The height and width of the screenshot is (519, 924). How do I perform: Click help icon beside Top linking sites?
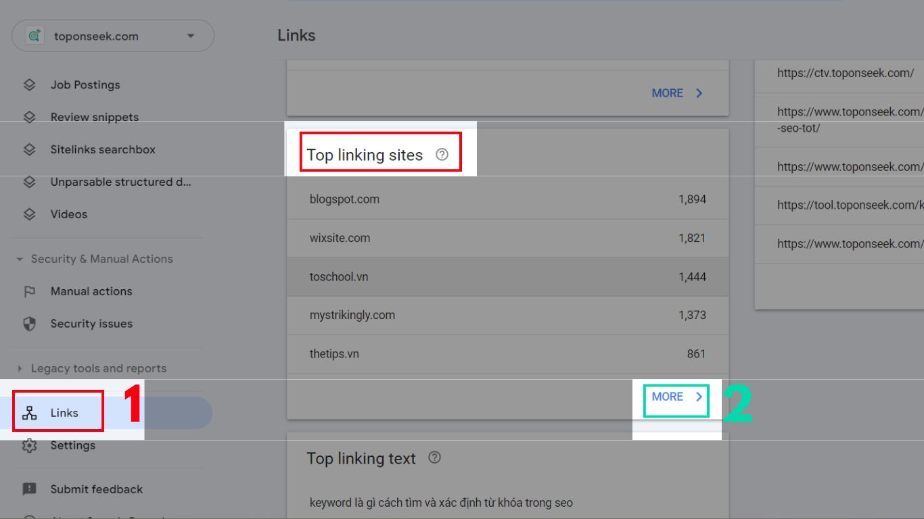442,155
